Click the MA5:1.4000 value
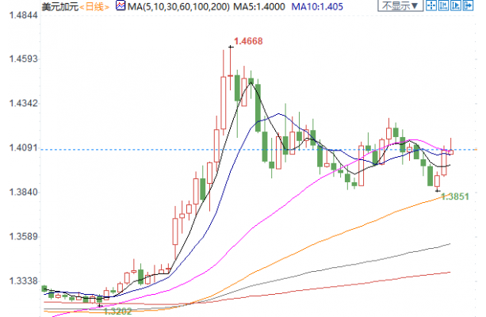 [x=259, y=6]
